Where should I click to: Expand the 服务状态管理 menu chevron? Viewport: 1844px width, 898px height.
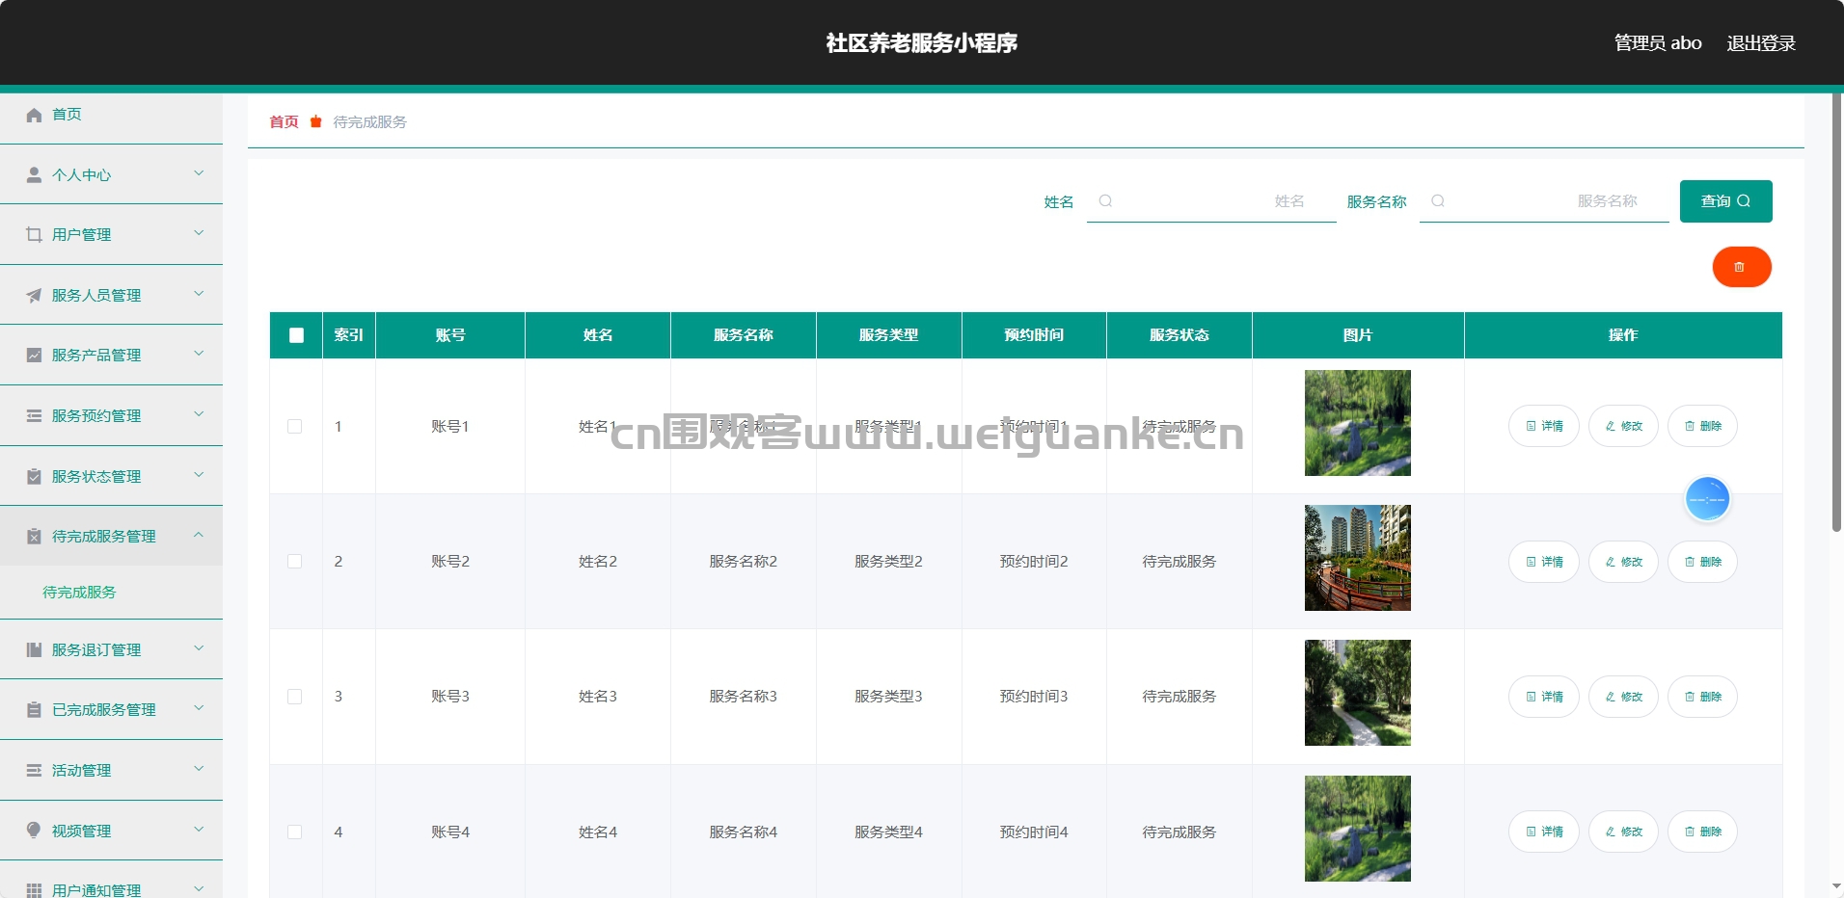(199, 475)
